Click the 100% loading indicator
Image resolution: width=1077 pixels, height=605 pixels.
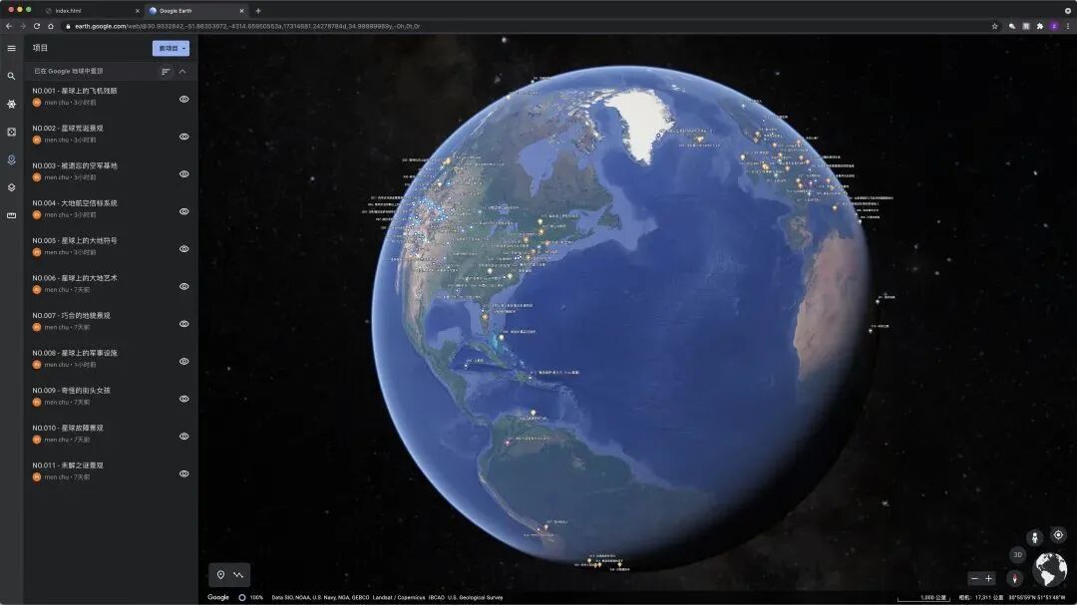pos(250,597)
